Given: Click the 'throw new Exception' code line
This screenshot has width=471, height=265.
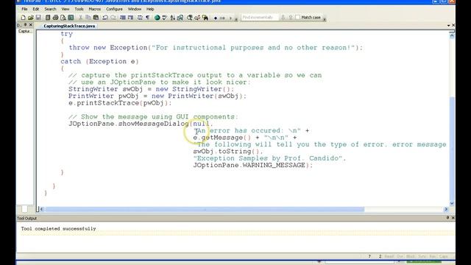Looking at the screenshot, I should [x=216, y=48].
